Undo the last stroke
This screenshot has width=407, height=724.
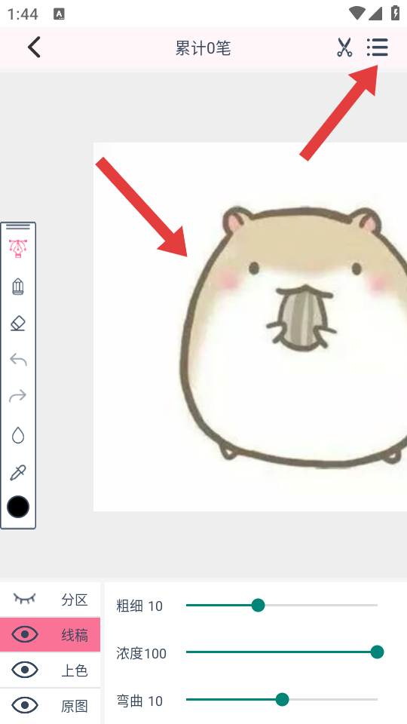click(18, 359)
